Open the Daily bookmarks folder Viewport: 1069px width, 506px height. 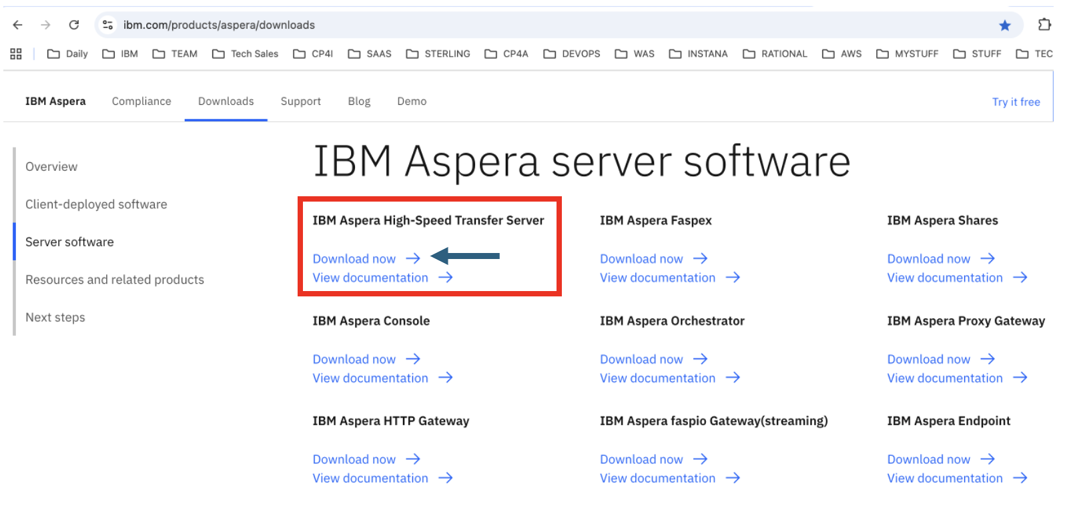(x=67, y=53)
